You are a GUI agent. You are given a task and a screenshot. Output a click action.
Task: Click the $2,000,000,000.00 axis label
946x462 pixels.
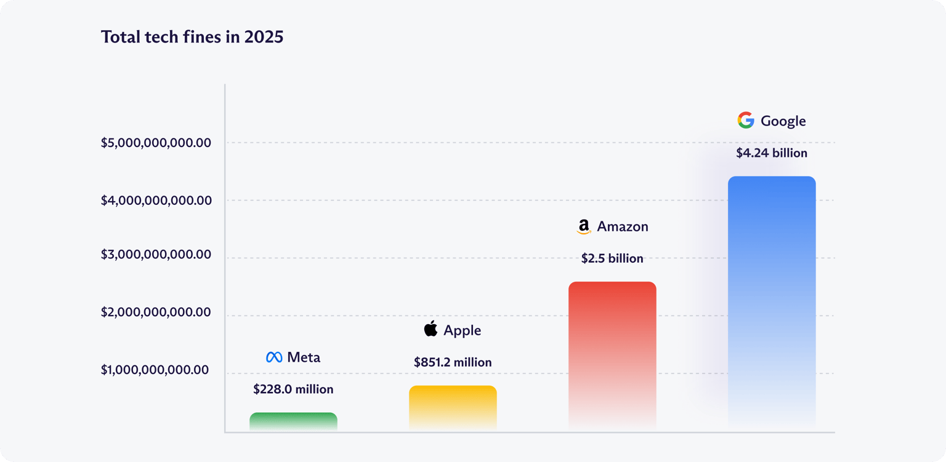coord(156,313)
